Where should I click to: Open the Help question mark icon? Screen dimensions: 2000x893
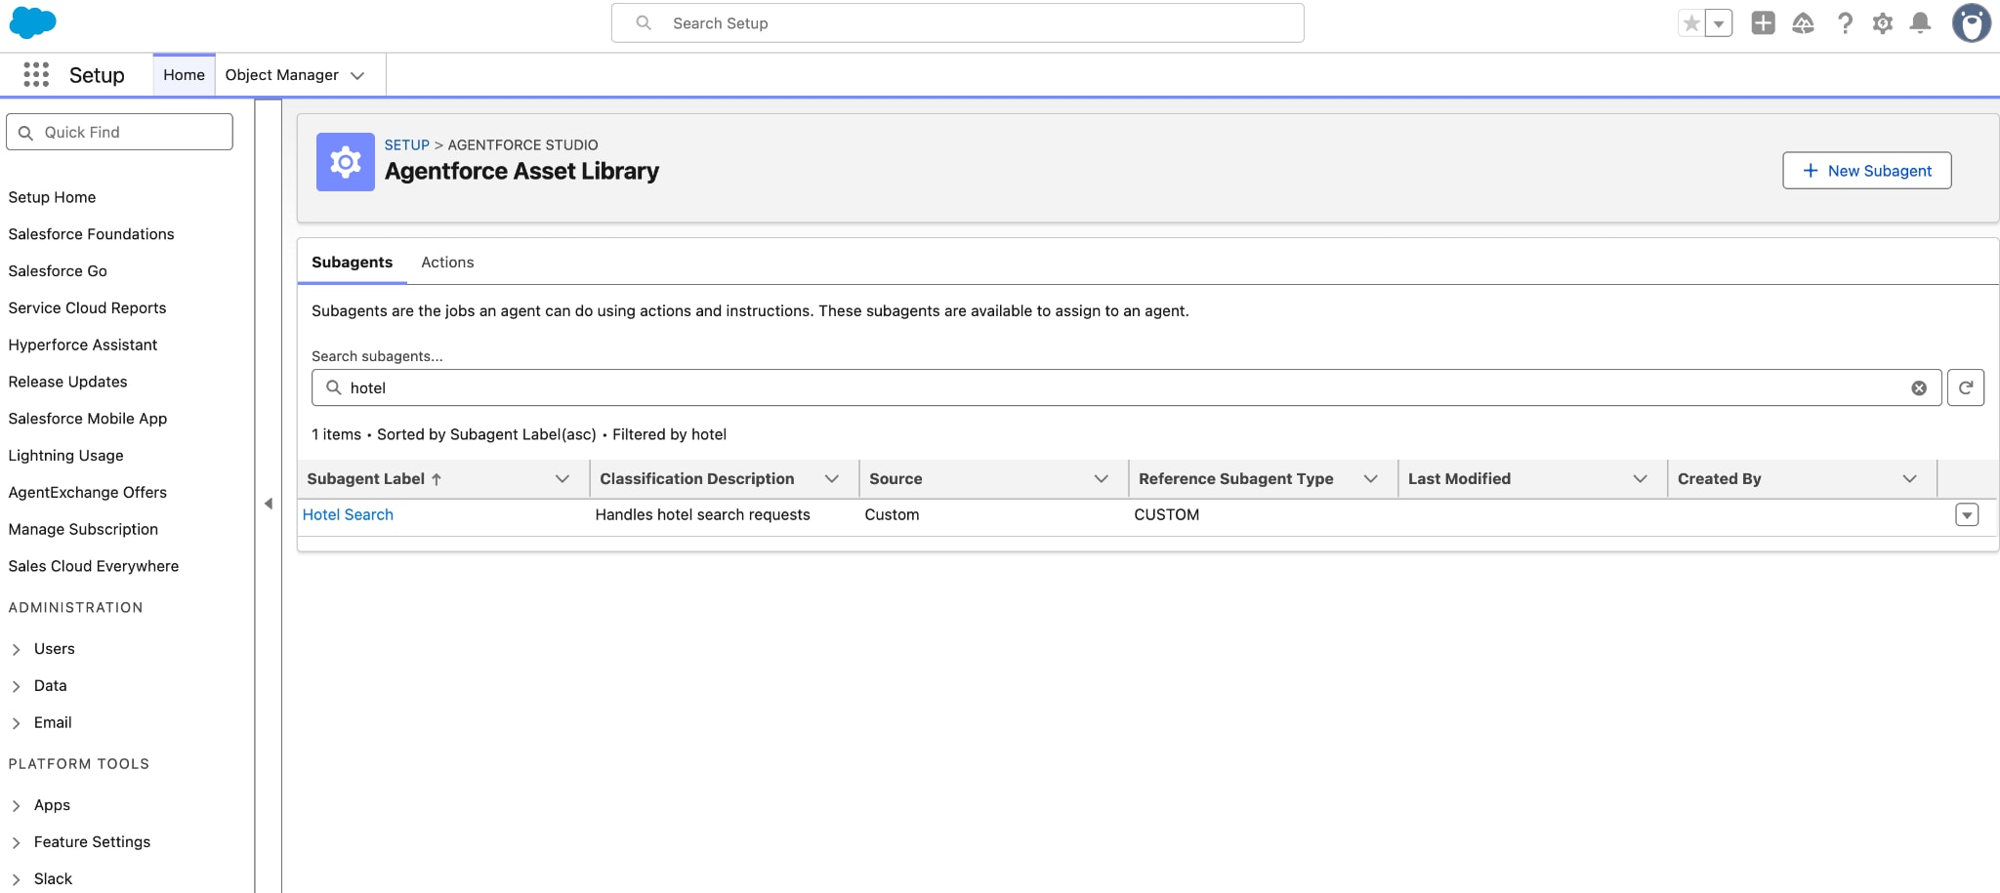pos(1845,23)
